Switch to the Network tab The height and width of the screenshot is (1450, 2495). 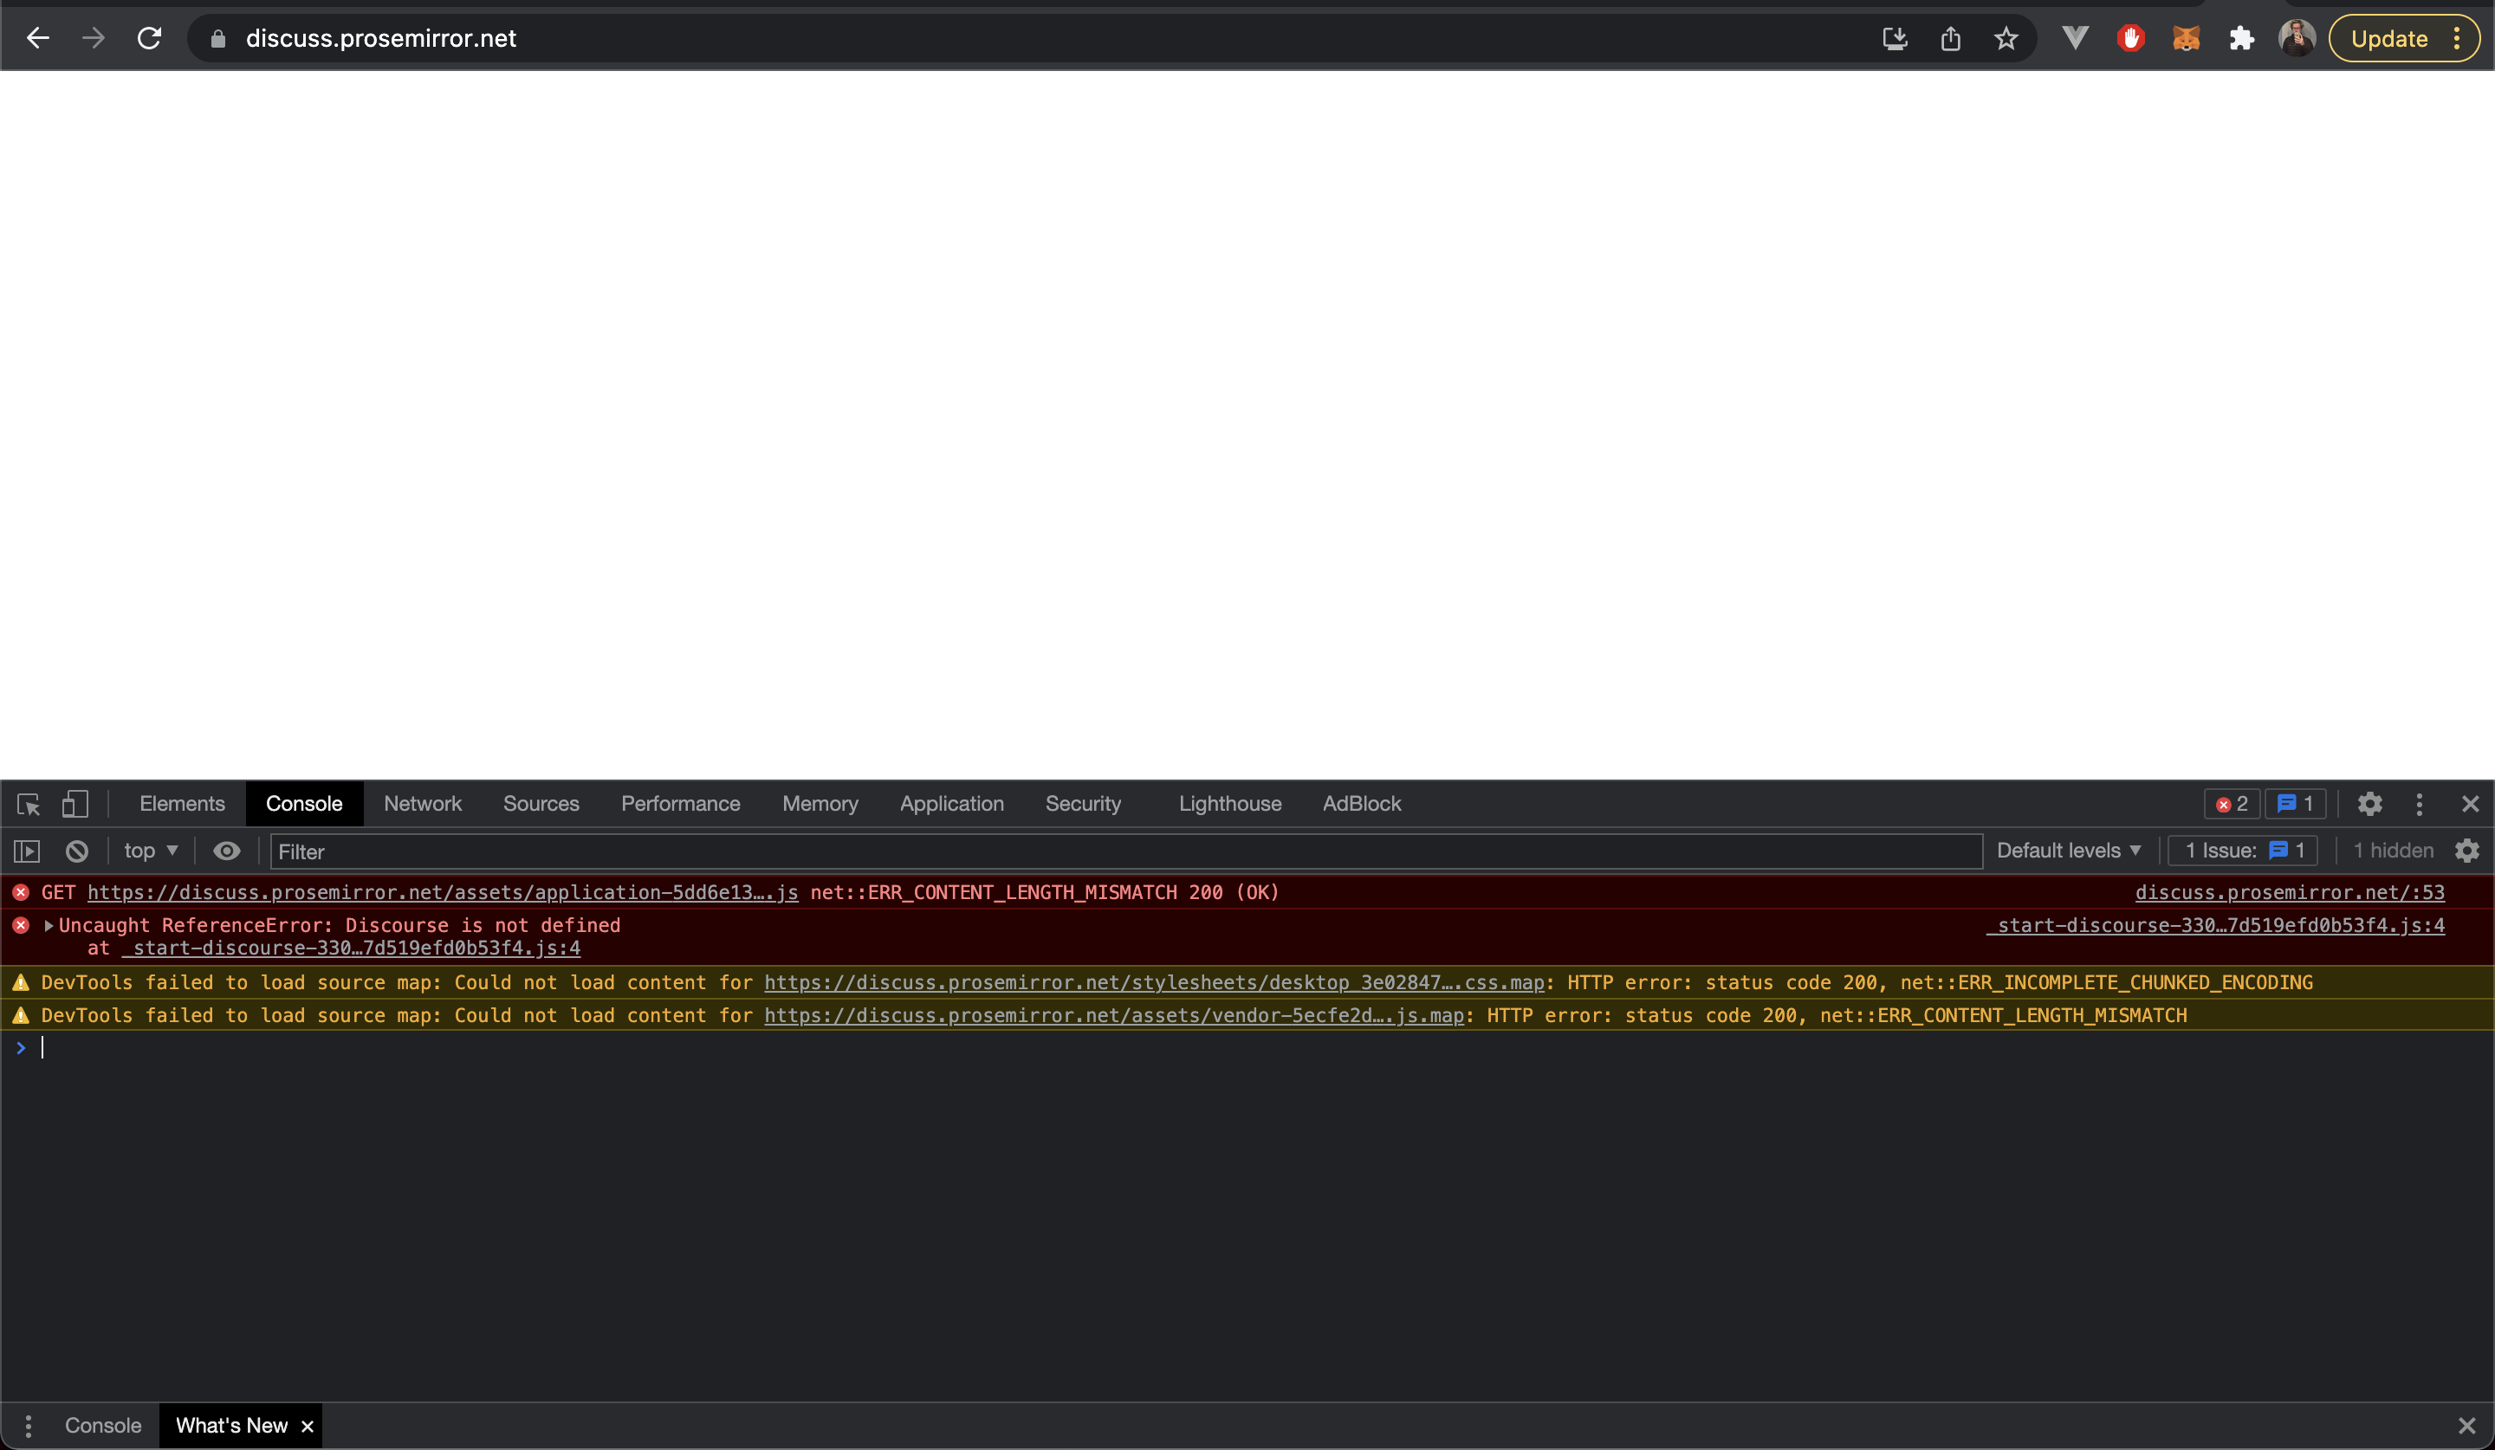tap(423, 804)
